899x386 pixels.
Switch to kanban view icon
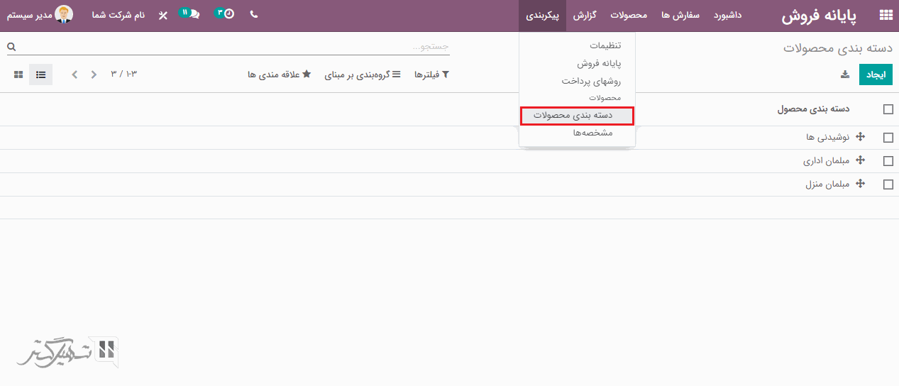pyautogui.click(x=18, y=75)
